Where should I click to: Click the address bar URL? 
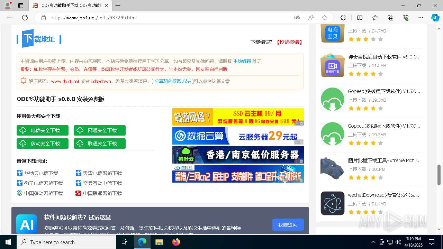click(94, 18)
